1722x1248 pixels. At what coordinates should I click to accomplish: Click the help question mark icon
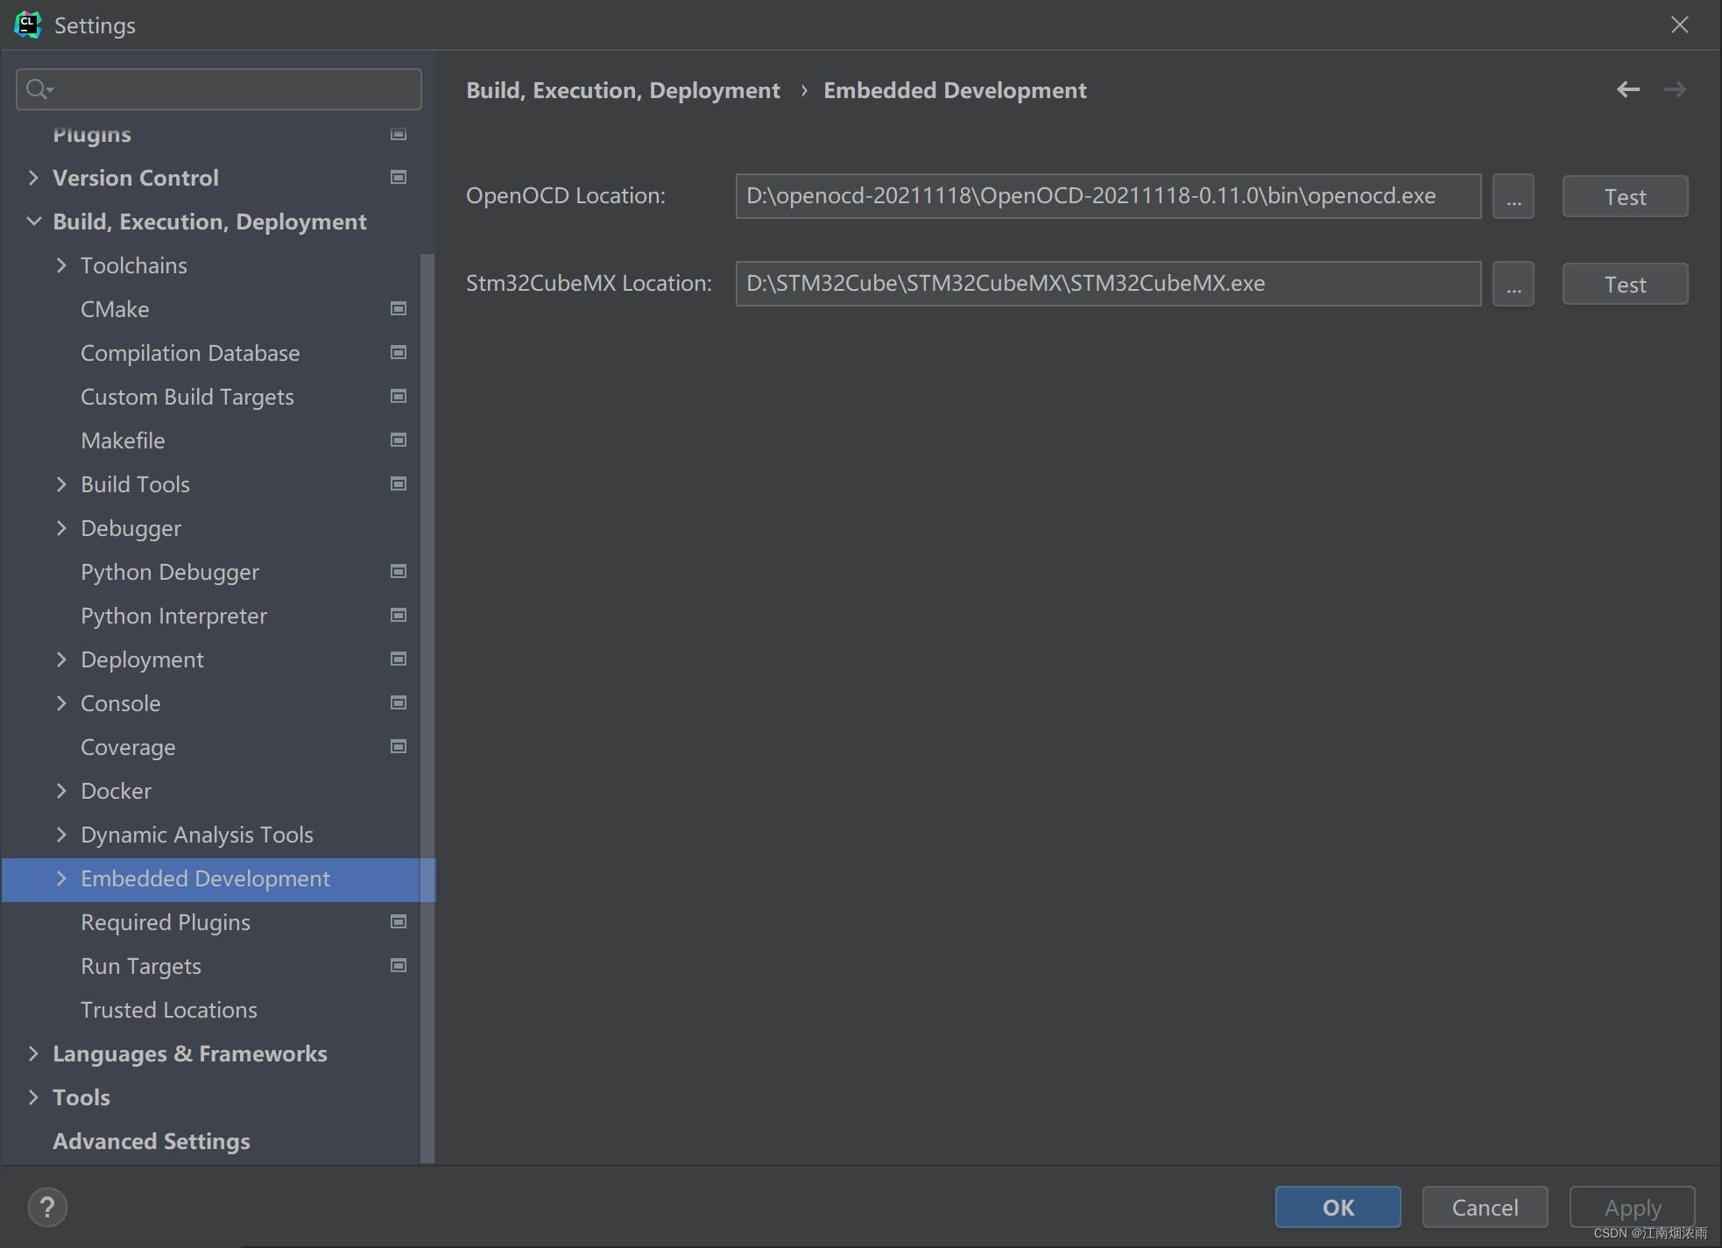(x=47, y=1207)
